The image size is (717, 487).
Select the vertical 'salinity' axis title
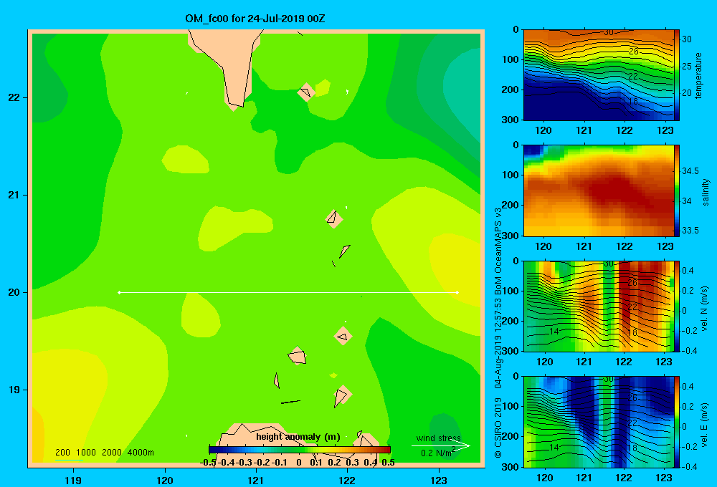coord(706,192)
